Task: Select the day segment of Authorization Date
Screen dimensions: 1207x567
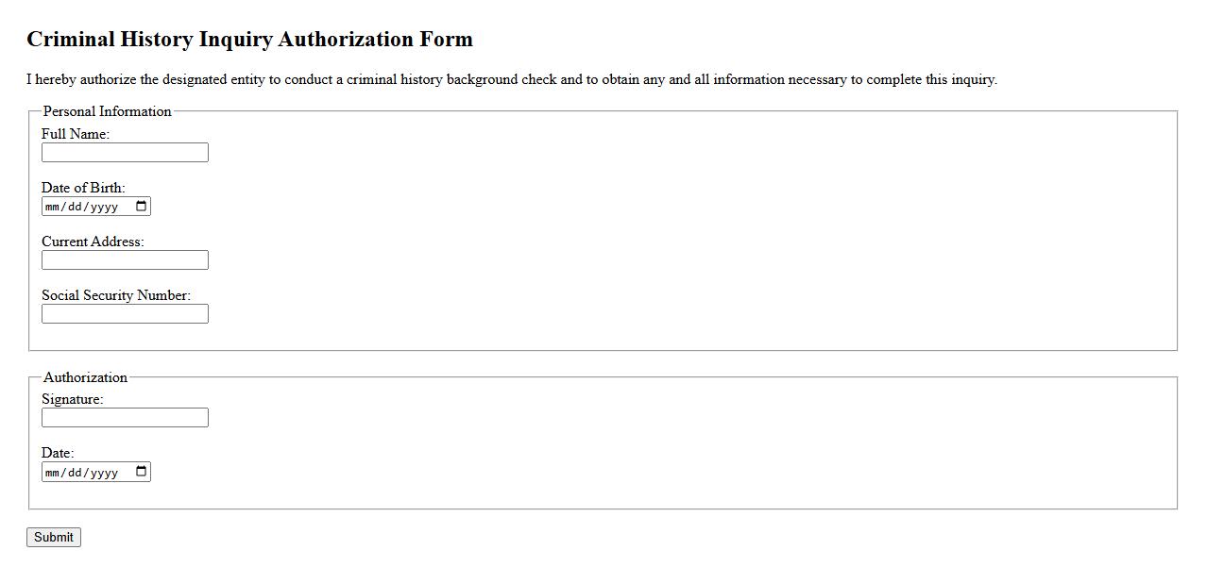Action: [75, 473]
